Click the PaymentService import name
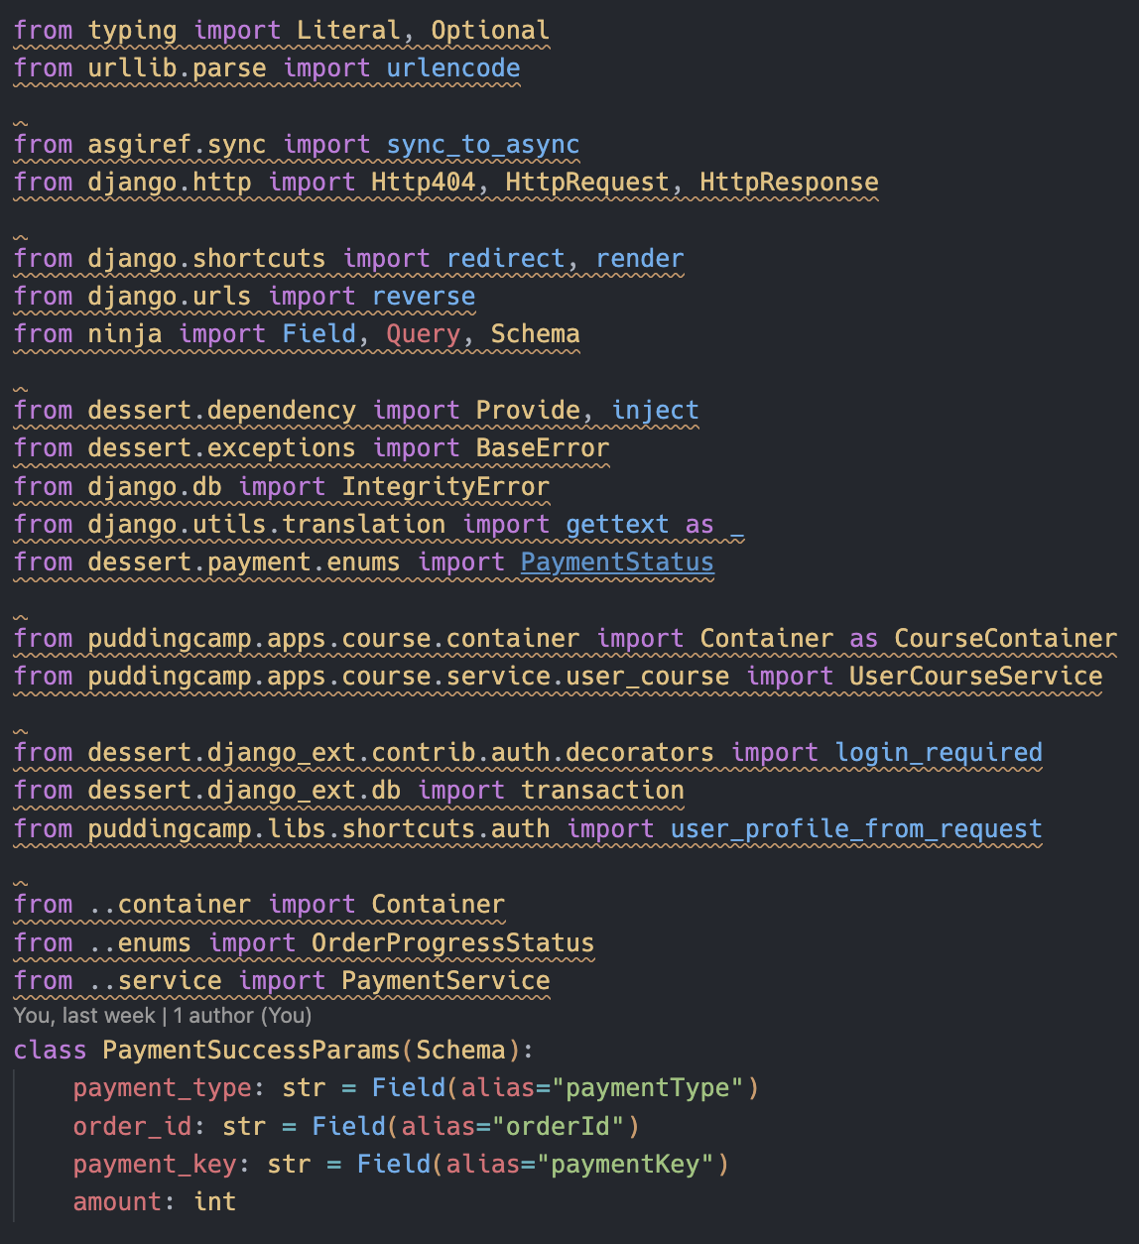 (x=445, y=981)
